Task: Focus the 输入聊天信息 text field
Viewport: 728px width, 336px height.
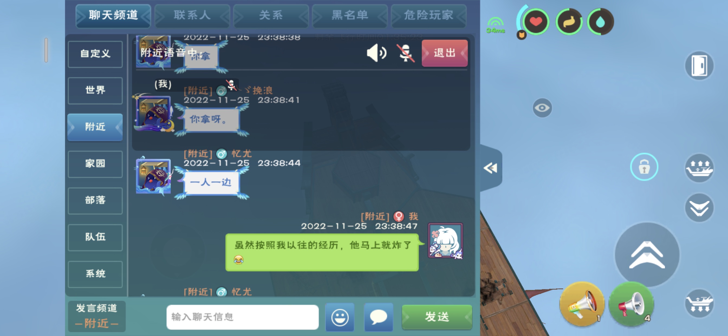Action: (x=242, y=317)
